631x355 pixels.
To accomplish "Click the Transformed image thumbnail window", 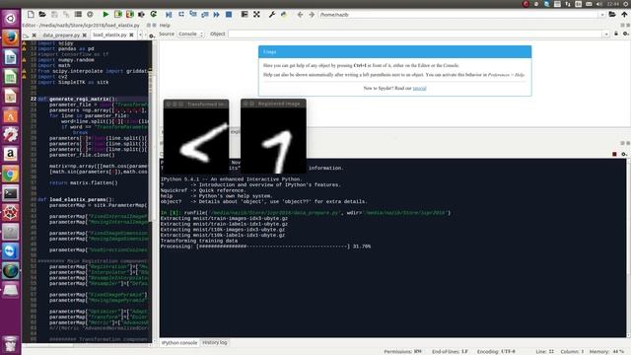I will coord(196,137).
